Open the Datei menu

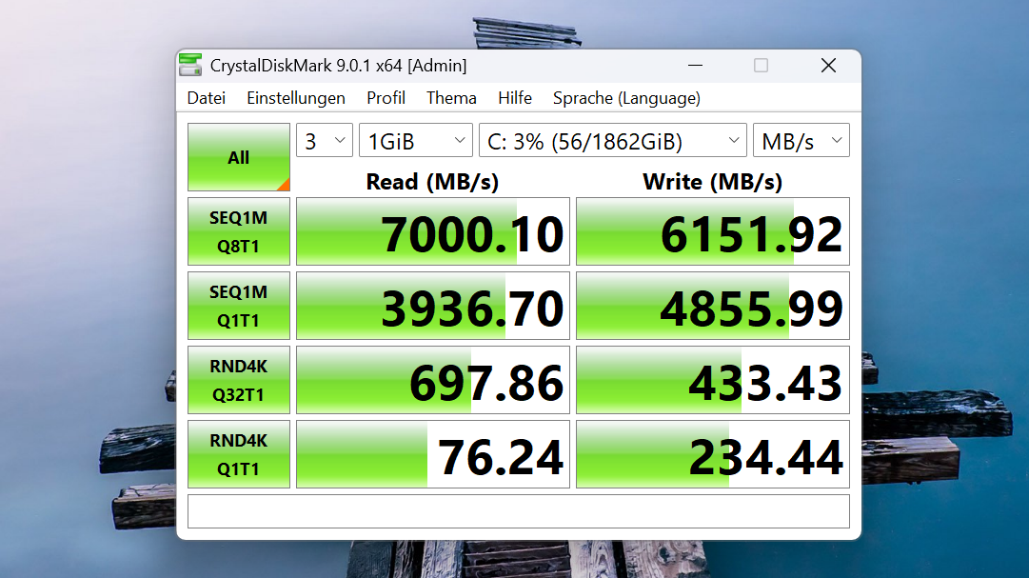click(x=206, y=97)
